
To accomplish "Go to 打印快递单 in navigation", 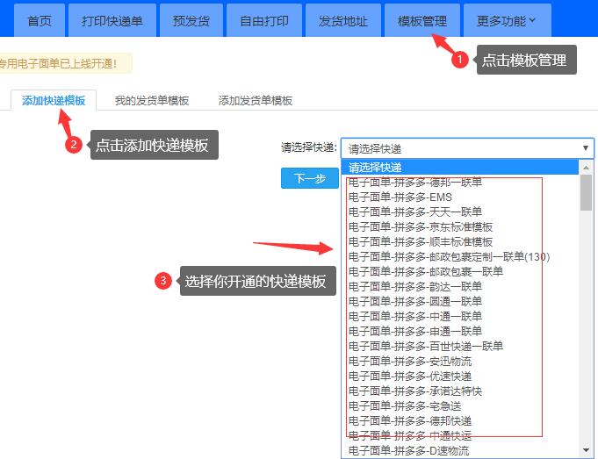I will [112, 20].
